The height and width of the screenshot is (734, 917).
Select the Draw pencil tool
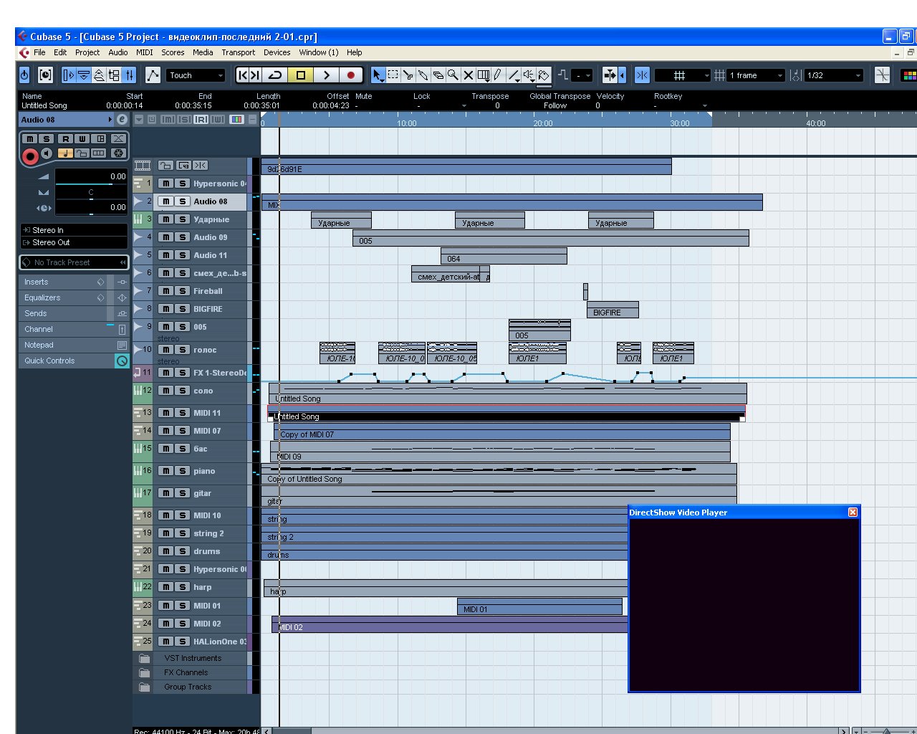point(498,75)
